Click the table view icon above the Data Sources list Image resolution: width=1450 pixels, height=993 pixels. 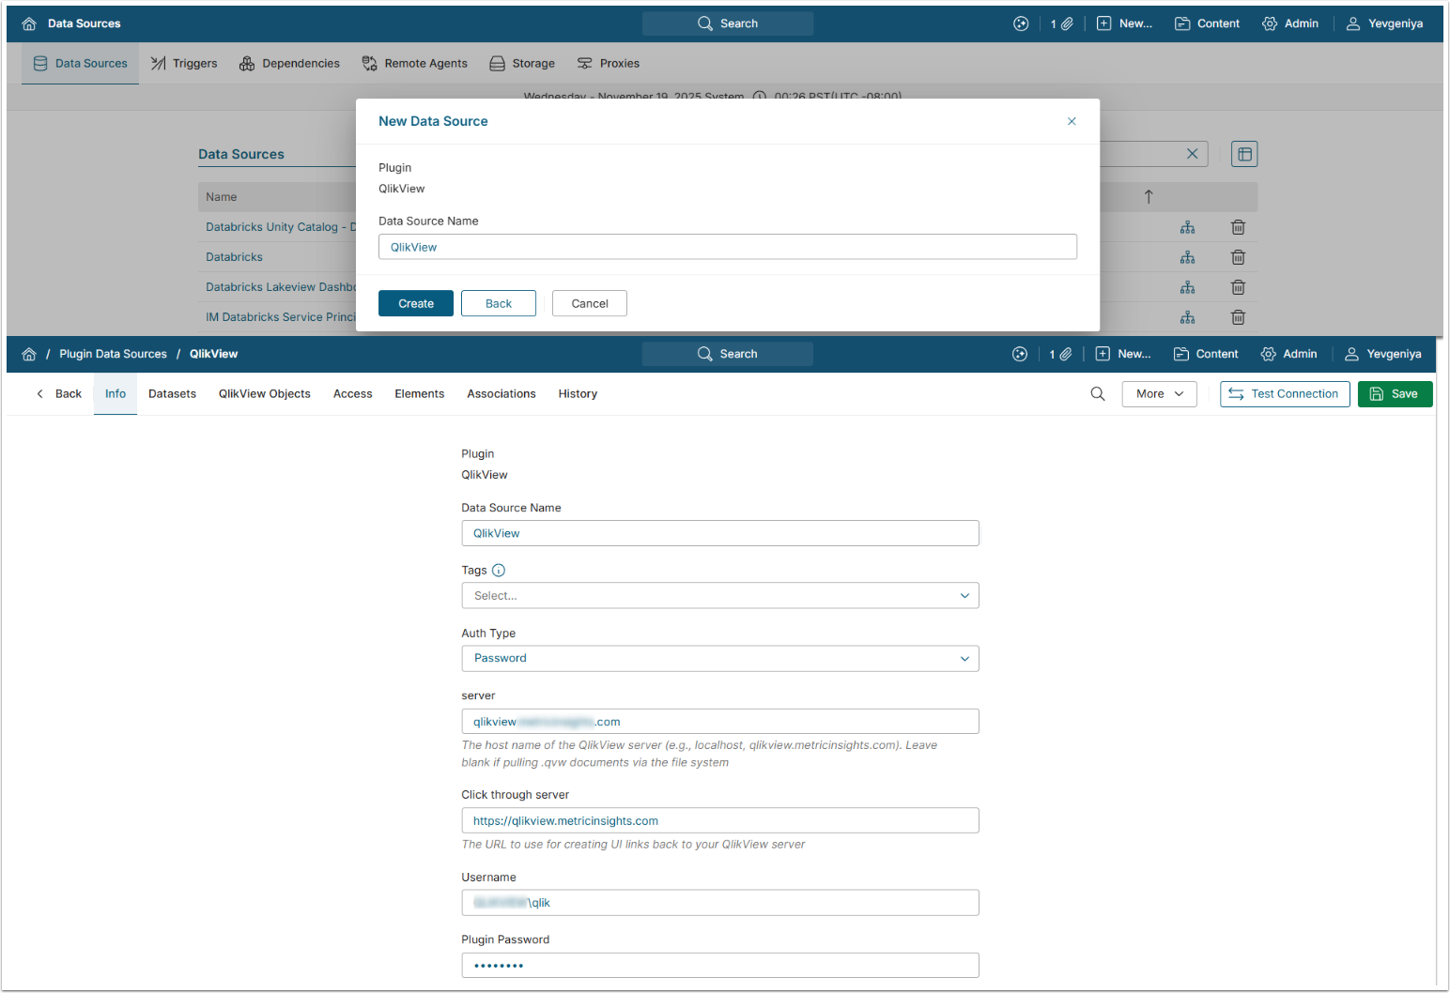click(x=1244, y=154)
